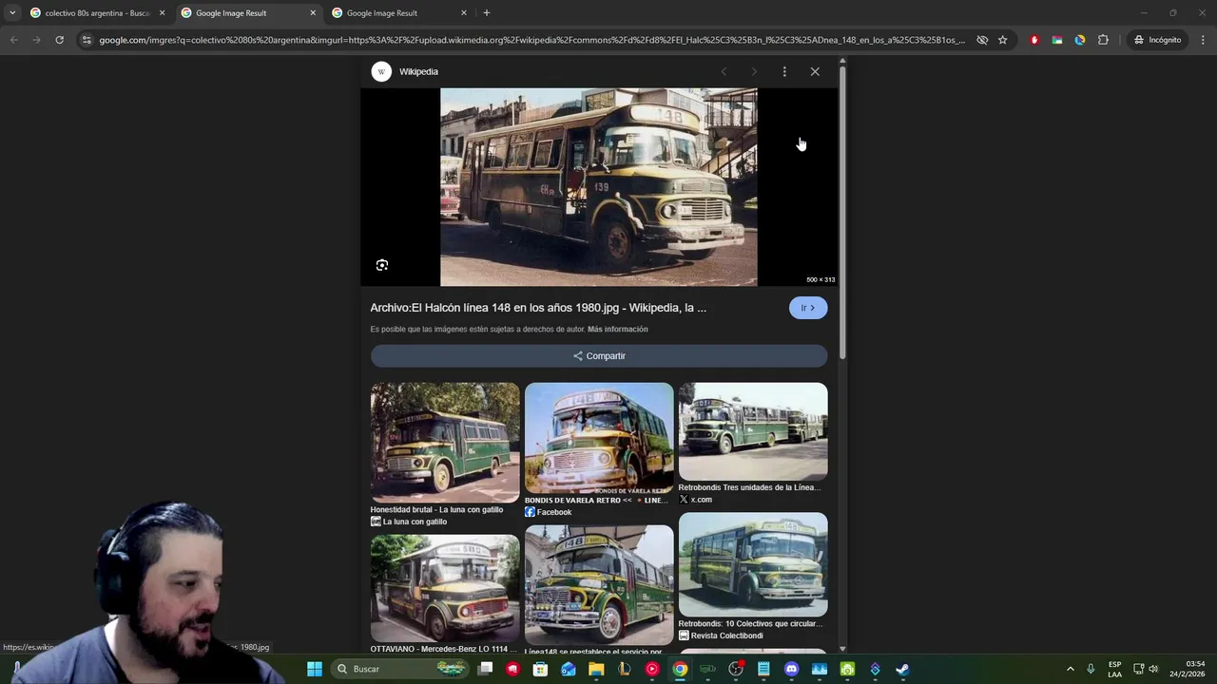The width and height of the screenshot is (1217, 684).
Task: Click the 'Facebook' source label
Action: pos(554,512)
